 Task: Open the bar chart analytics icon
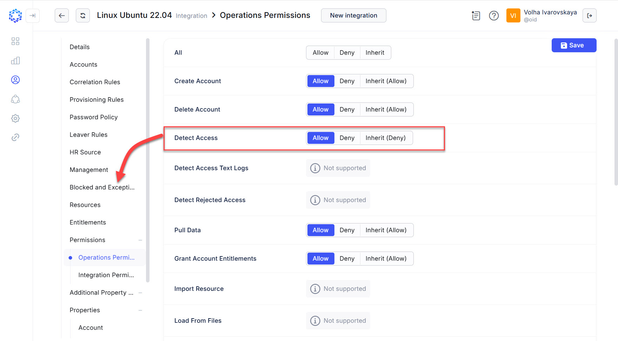pyautogui.click(x=15, y=61)
